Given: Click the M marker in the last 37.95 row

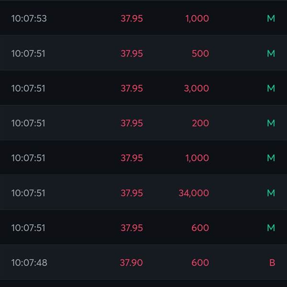Looking at the screenshot, I should pyautogui.click(x=271, y=228).
